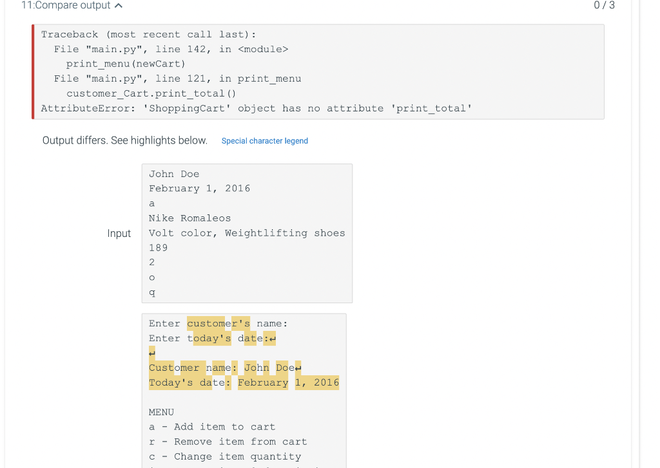660x468 pixels.
Task: Select the Nike Romaleos line in Input
Action: pos(190,218)
